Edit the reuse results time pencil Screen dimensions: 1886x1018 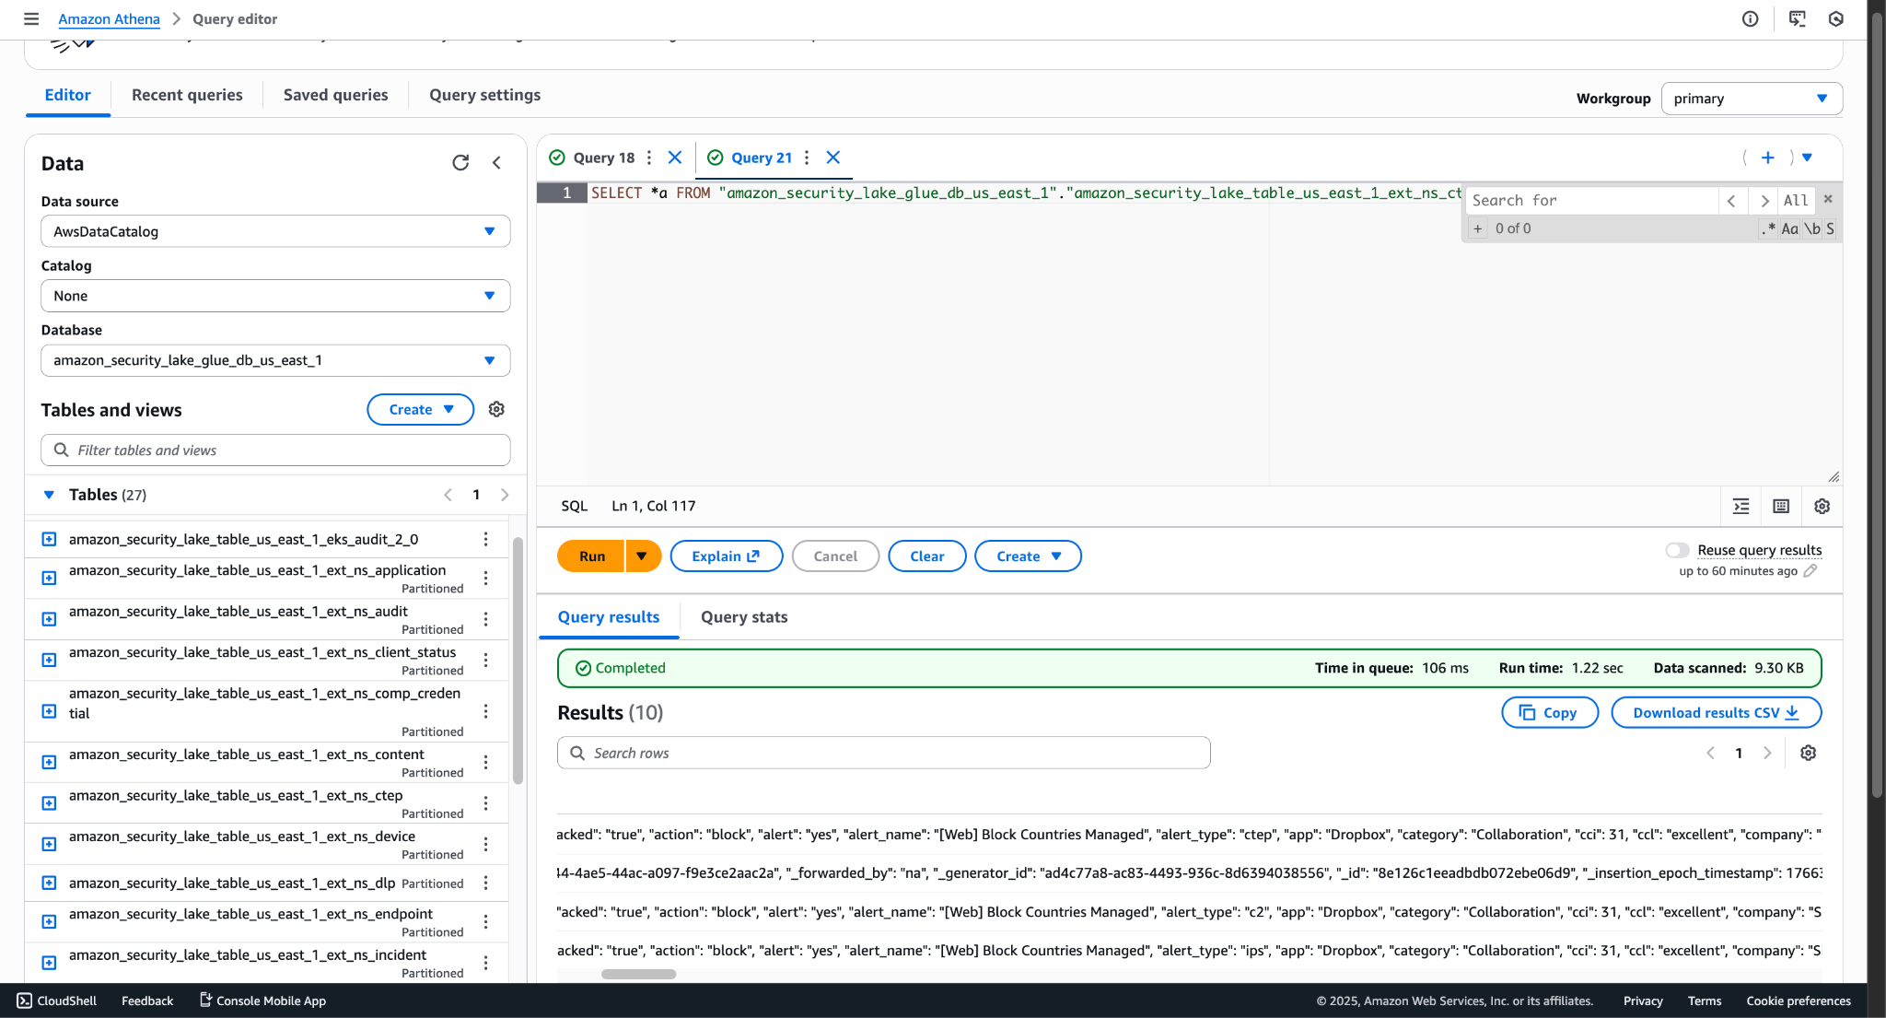tap(1810, 571)
